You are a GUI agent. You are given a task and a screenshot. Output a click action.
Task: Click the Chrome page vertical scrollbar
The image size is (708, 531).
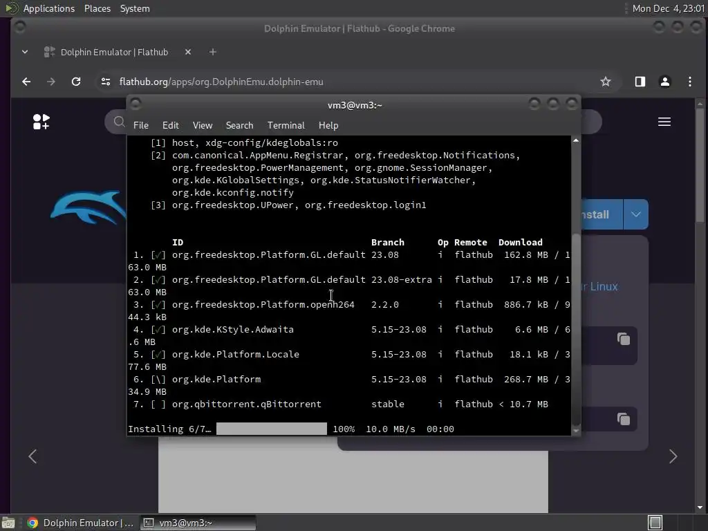click(x=700, y=165)
